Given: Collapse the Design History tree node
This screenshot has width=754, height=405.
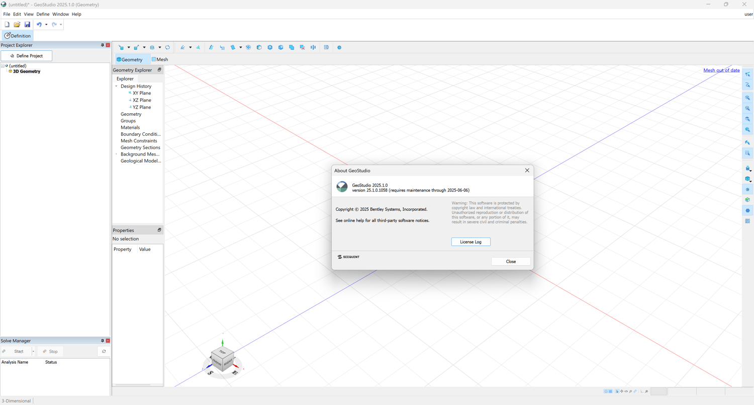Looking at the screenshot, I should (116, 86).
